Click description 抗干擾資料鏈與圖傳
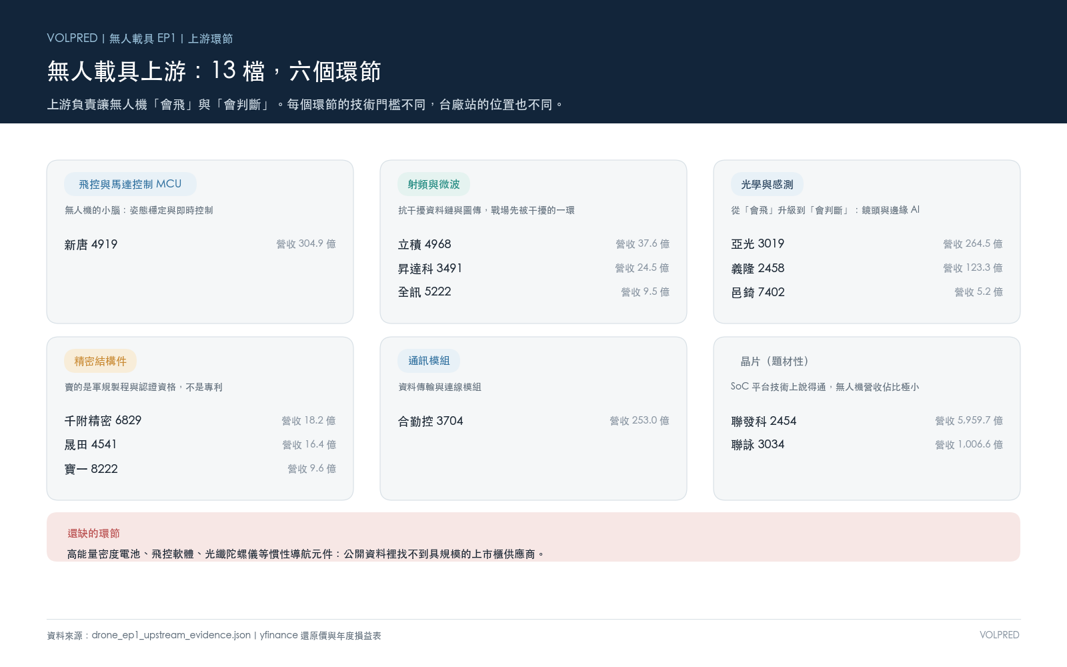The image size is (1067, 667). [x=486, y=210]
